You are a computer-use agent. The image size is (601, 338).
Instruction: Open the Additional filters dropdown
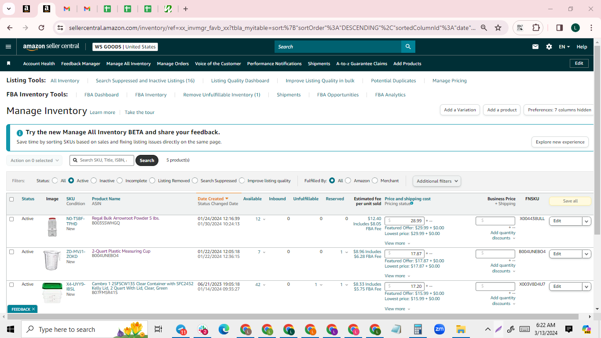point(437,181)
